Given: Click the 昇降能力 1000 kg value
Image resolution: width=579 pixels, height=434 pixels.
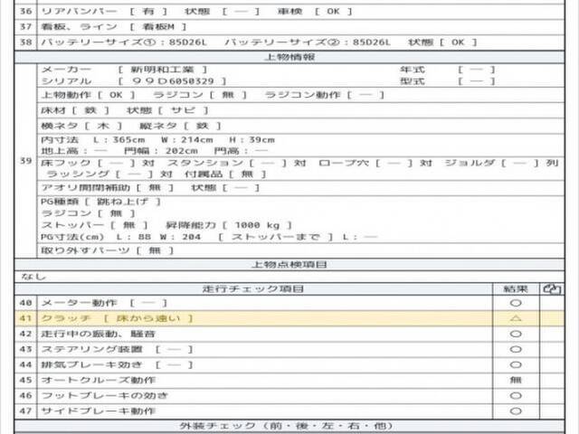Looking at the screenshot, I should [229, 225].
